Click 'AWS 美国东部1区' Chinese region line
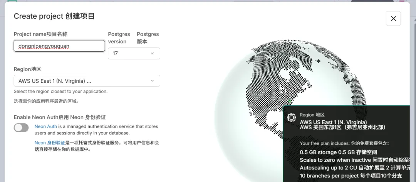Image resolution: width=416 pixels, height=182 pixels. coord(342,127)
